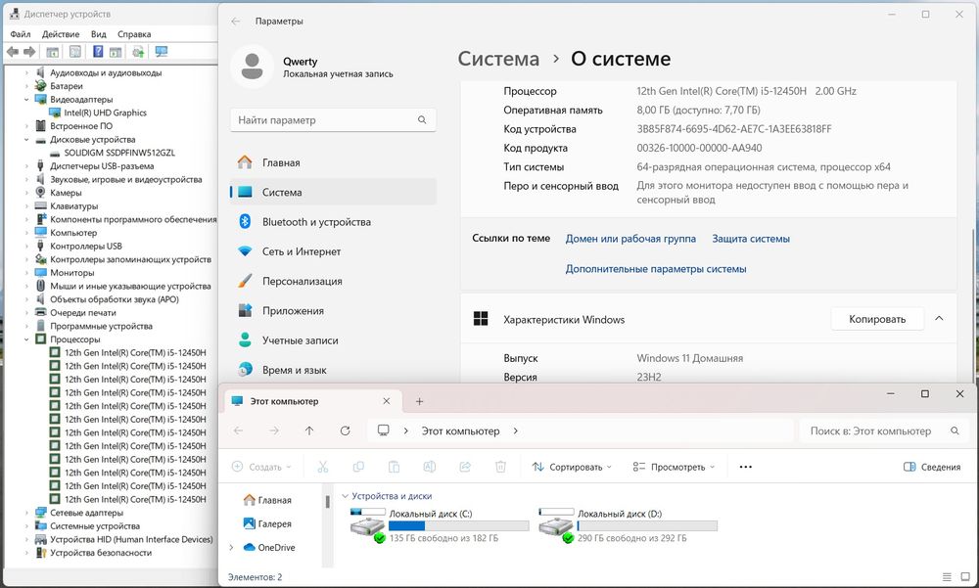Viewport: 979px width, 588px height.
Task: Scan for hardware changes via monitor icon
Action: click(162, 52)
